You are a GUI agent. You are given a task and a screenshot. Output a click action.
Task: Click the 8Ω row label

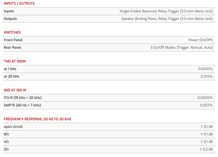(6, 134)
